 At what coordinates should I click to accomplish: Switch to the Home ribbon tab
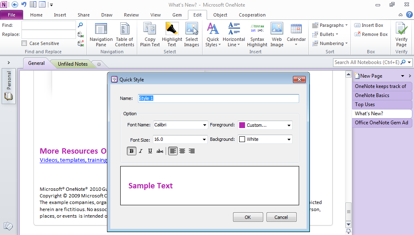pyautogui.click(x=36, y=15)
